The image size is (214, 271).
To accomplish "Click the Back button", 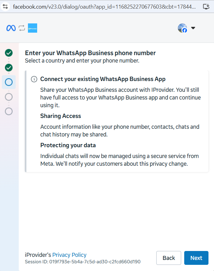I will pyautogui.click(x=169, y=258).
